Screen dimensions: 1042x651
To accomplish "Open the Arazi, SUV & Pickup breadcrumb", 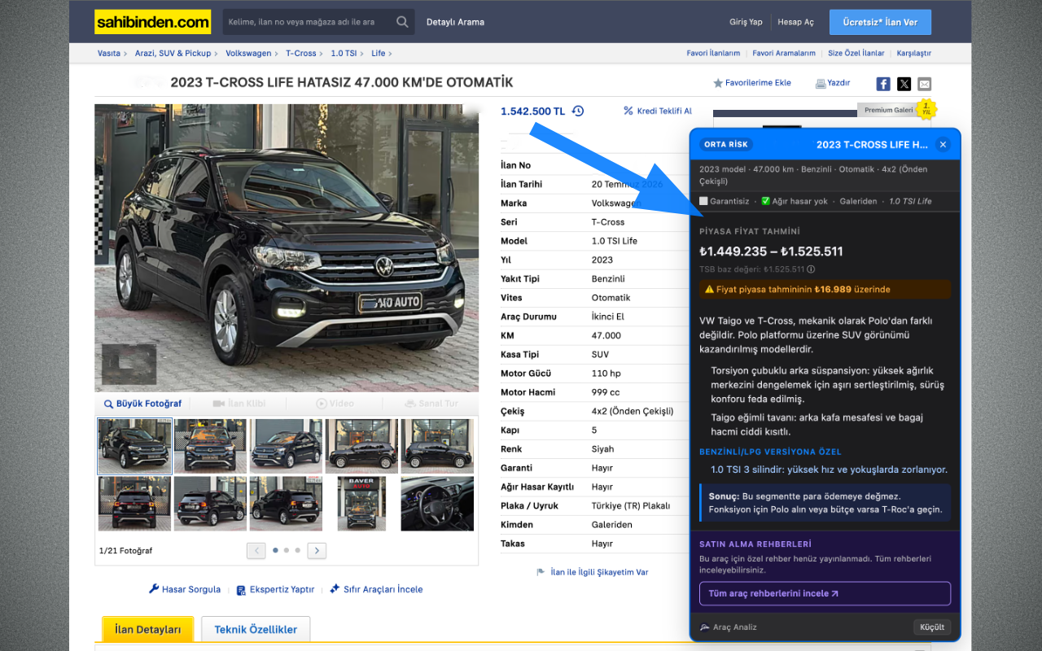I will 173,54.
